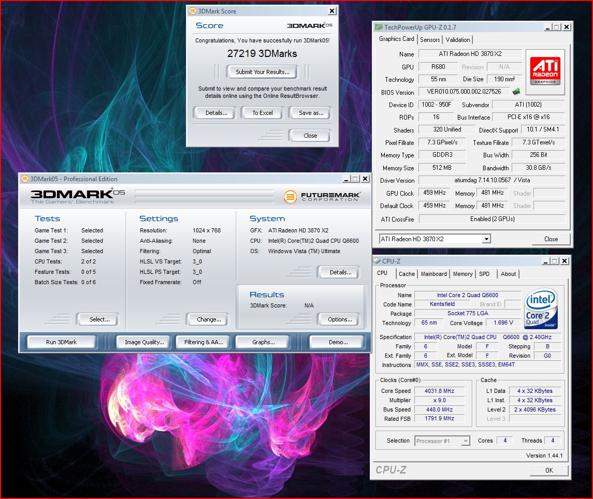593x499 pixels.
Task: Switch to the Validation tab in GPU-Z
Action: pyautogui.click(x=458, y=40)
